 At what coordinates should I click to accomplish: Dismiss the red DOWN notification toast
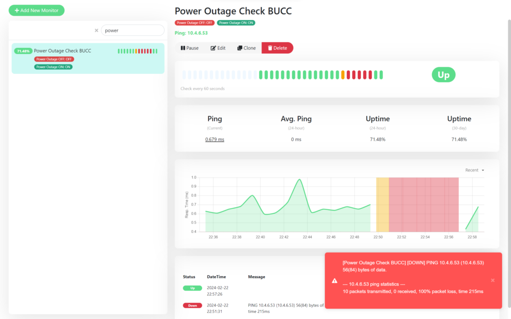point(493,280)
